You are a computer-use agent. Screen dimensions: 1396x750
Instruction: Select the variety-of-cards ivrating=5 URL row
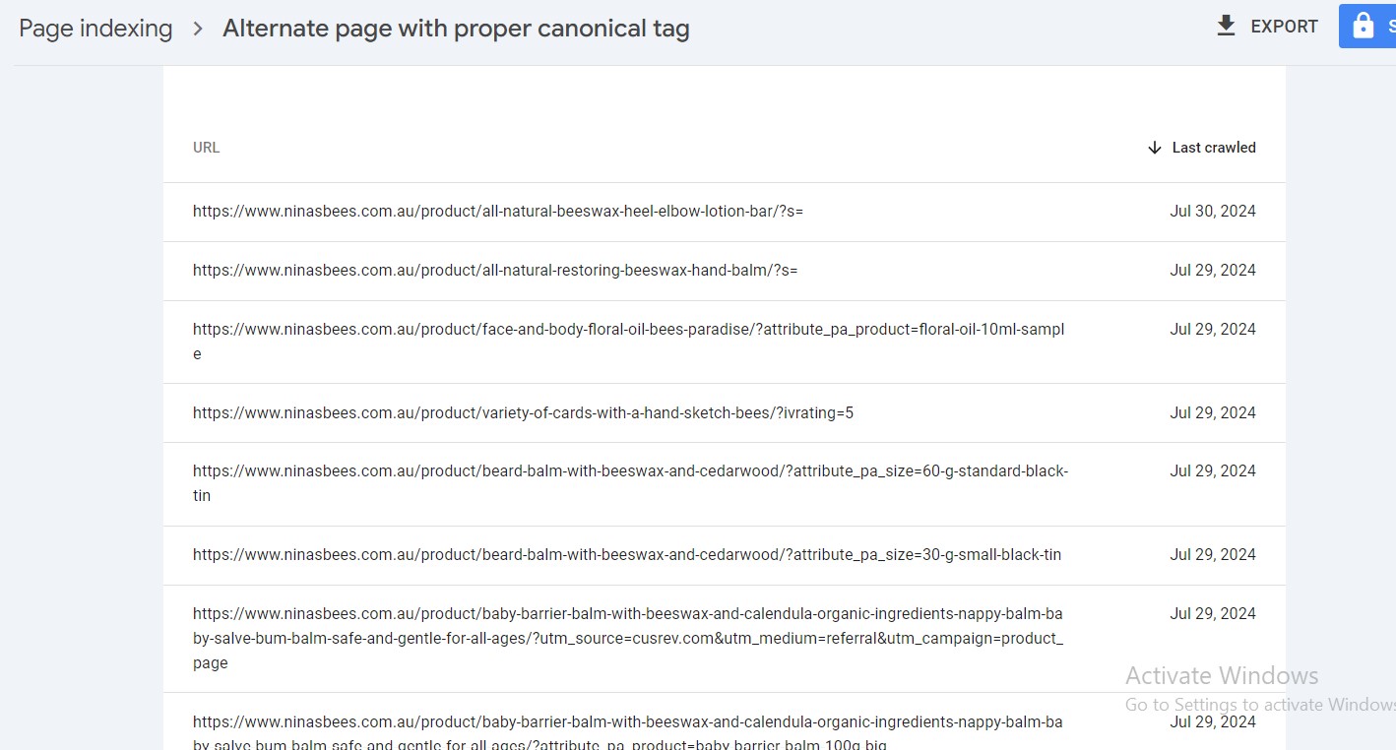pyautogui.click(x=725, y=412)
